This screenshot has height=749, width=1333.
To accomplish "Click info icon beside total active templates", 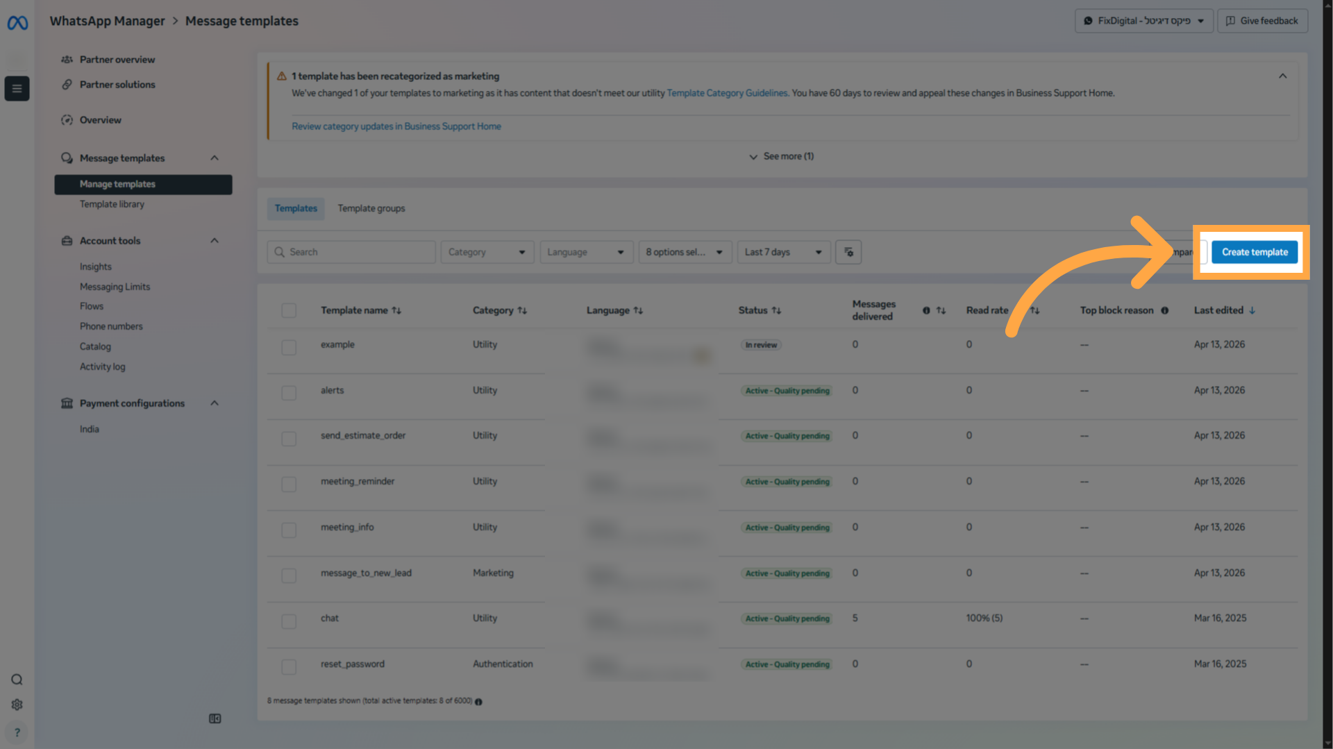I will tap(478, 702).
